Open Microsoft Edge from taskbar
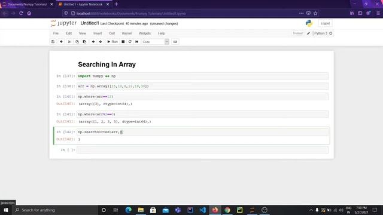Viewport: 383px width, 215px height. click(x=129, y=210)
